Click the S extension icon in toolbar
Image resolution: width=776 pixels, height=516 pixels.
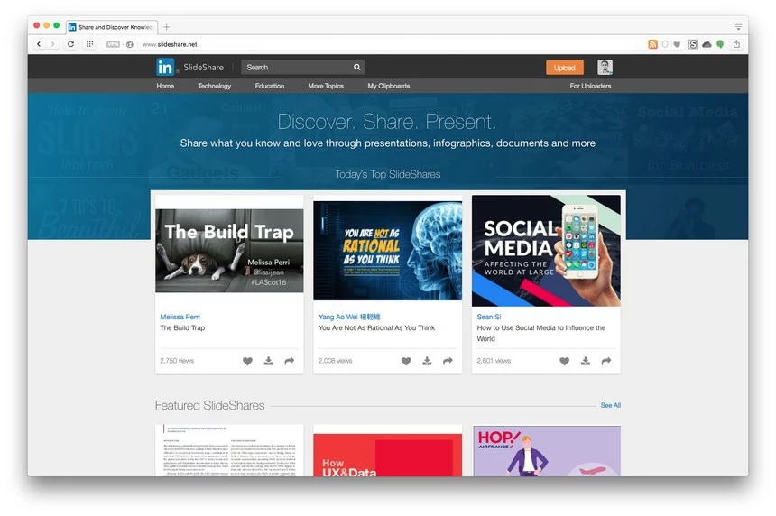pyautogui.click(x=693, y=44)
